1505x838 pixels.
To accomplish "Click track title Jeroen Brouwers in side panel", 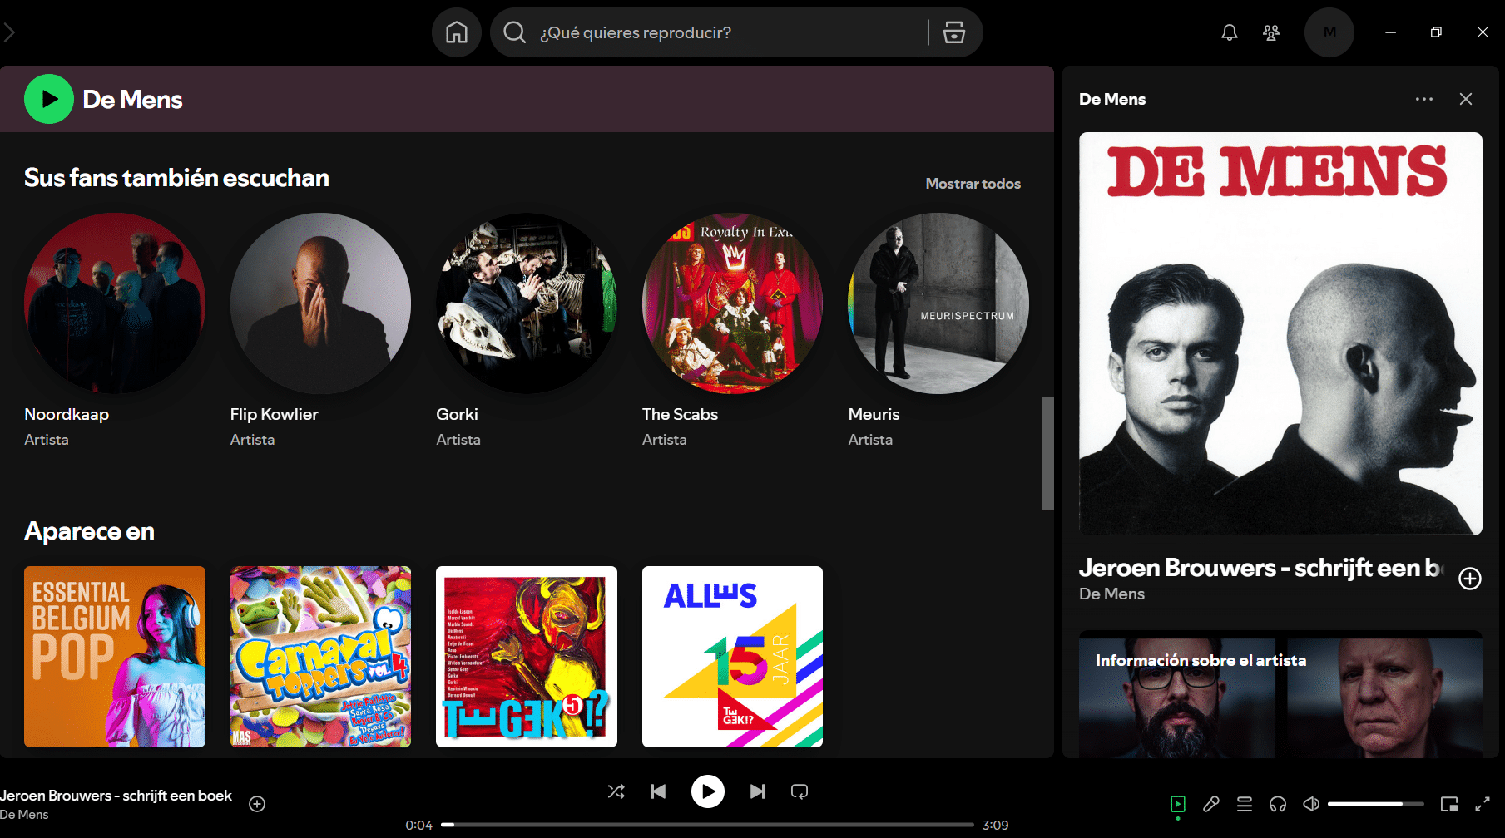I will pyautogui.click(x=1262, y=568).
